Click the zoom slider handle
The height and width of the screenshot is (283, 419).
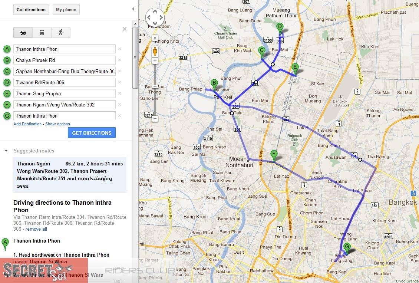(x=155, y=87)
